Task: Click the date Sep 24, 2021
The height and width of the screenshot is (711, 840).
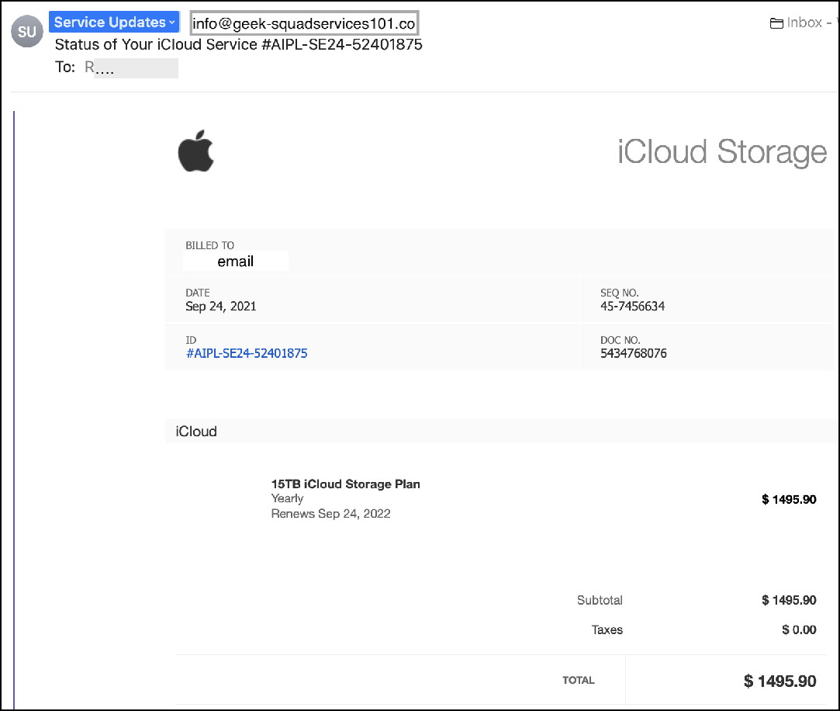Action: coord(221,306)
